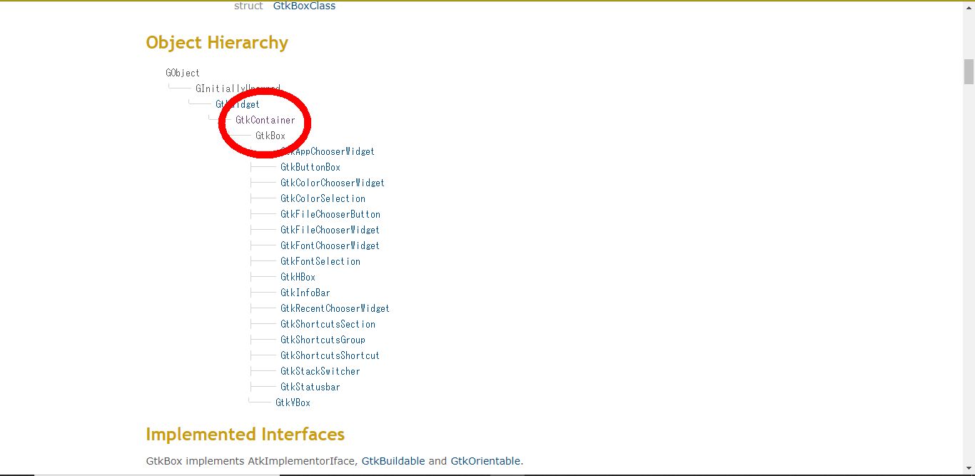
Task: Go to GtkColorChooserWidget
Action: (333, 183)
